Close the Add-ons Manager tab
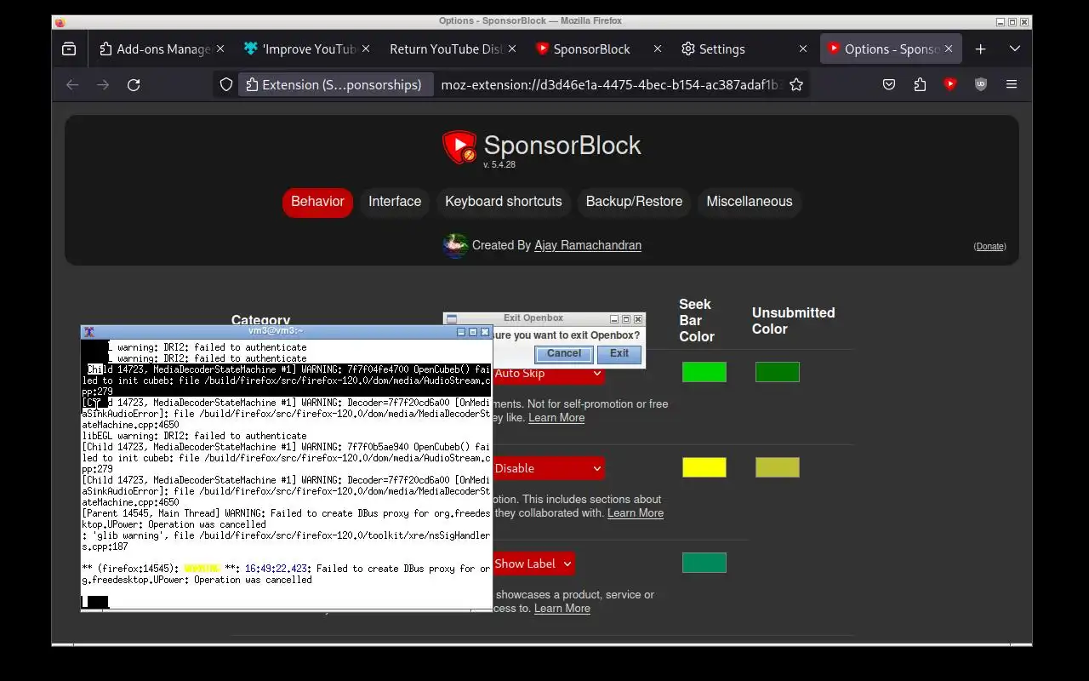The width and height of the screenshot is (1089, 681). tap(220, 49)
